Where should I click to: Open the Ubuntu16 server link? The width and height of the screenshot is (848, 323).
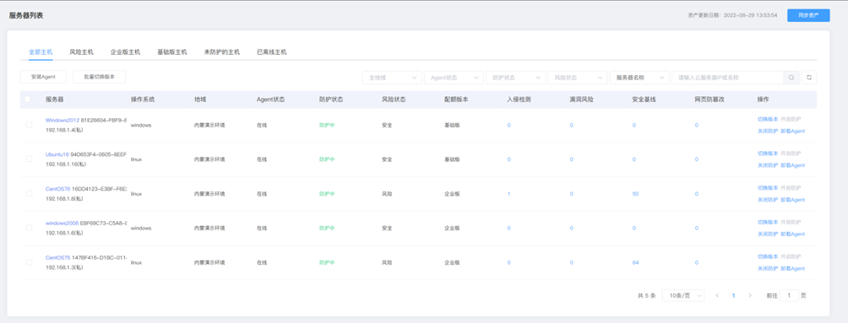[x=57, y=154]
